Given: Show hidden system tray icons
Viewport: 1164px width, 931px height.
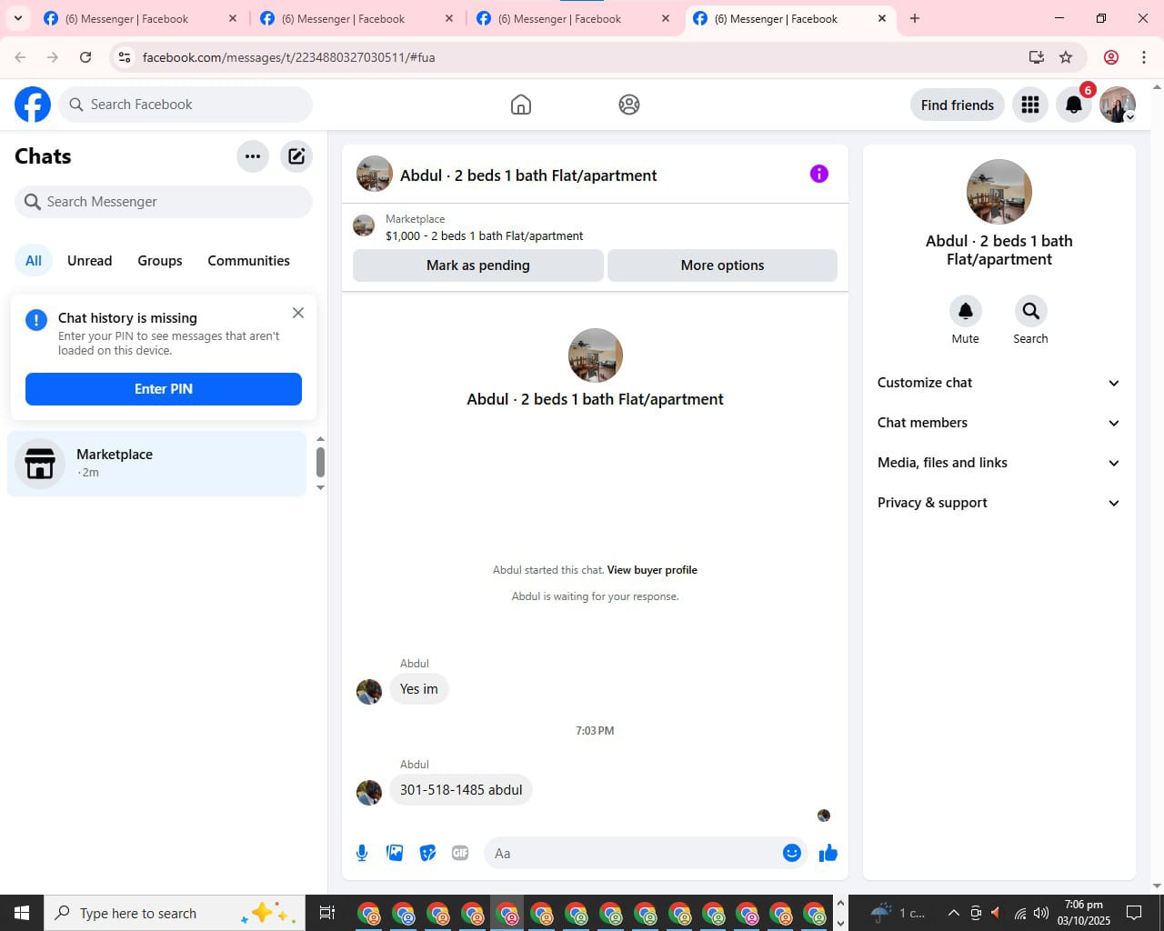Looking at the screenshot, I should (x=953, y=913).
